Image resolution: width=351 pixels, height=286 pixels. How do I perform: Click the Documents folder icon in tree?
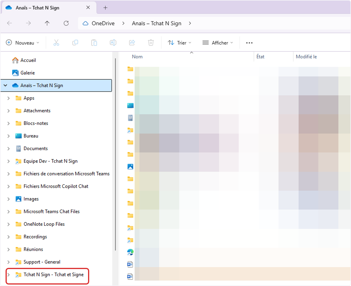tap(18, 149)
